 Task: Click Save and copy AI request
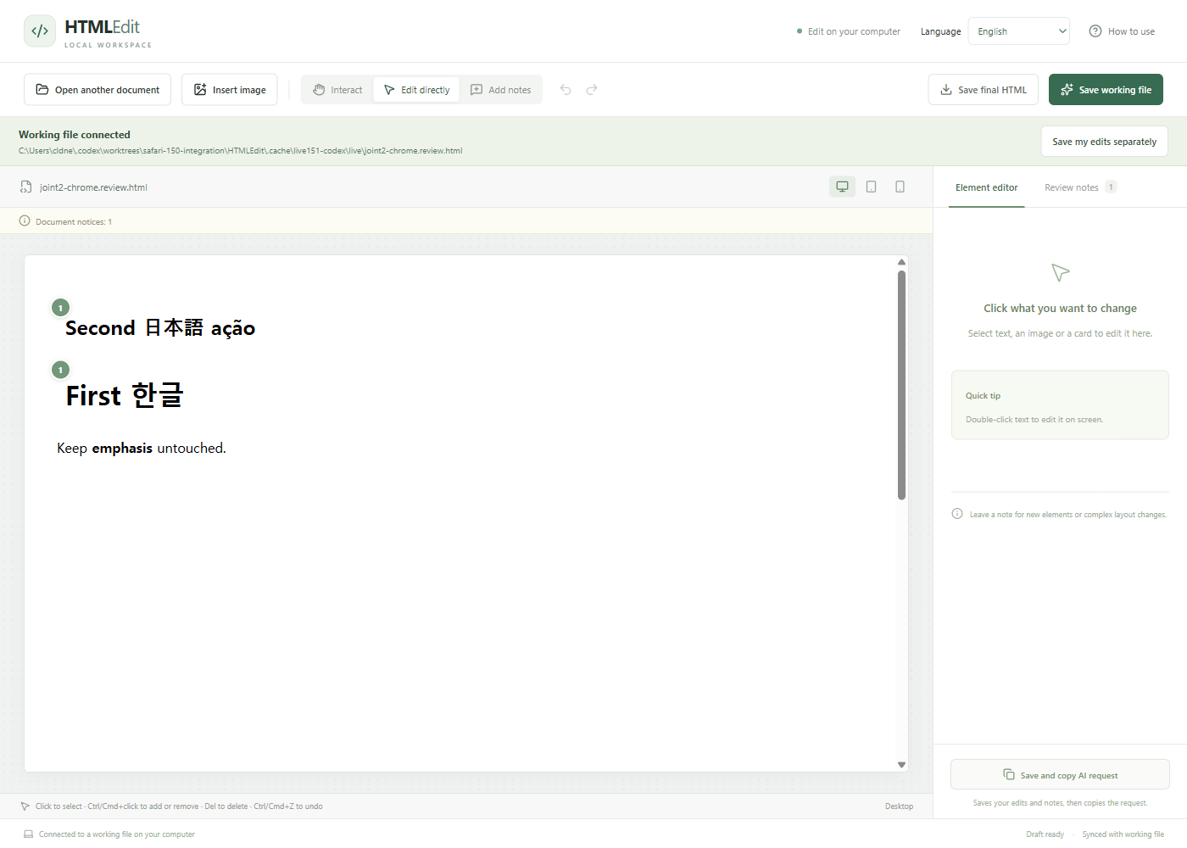pos(1060,775)
